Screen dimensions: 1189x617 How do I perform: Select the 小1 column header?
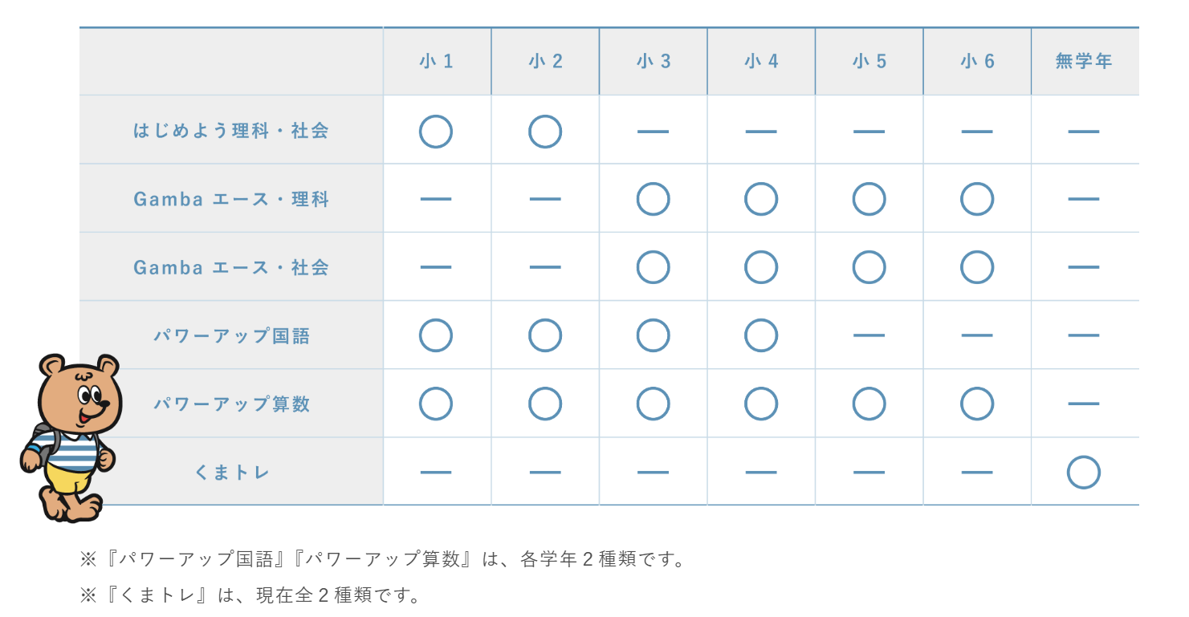(x=437, y=62)
